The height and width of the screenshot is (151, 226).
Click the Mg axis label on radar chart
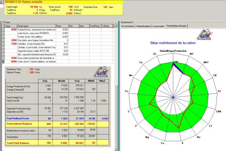coord(147,137)
